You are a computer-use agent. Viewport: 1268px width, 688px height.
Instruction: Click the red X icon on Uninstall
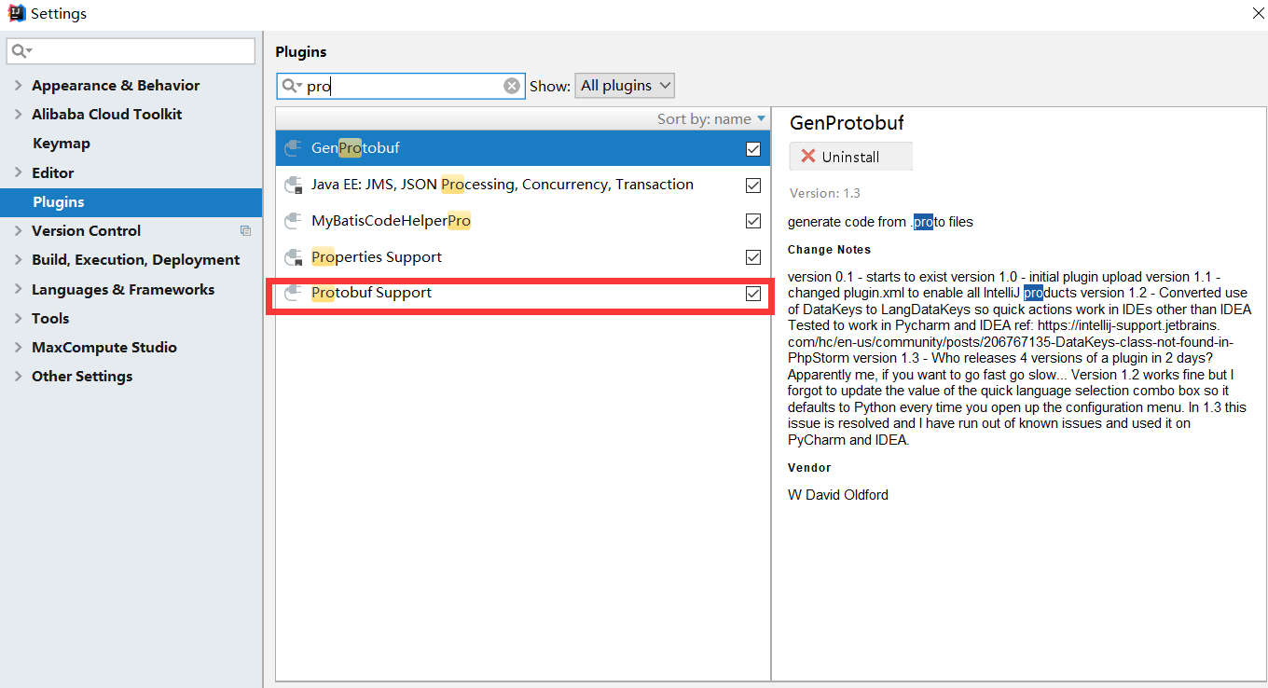(x=808, y=157)
